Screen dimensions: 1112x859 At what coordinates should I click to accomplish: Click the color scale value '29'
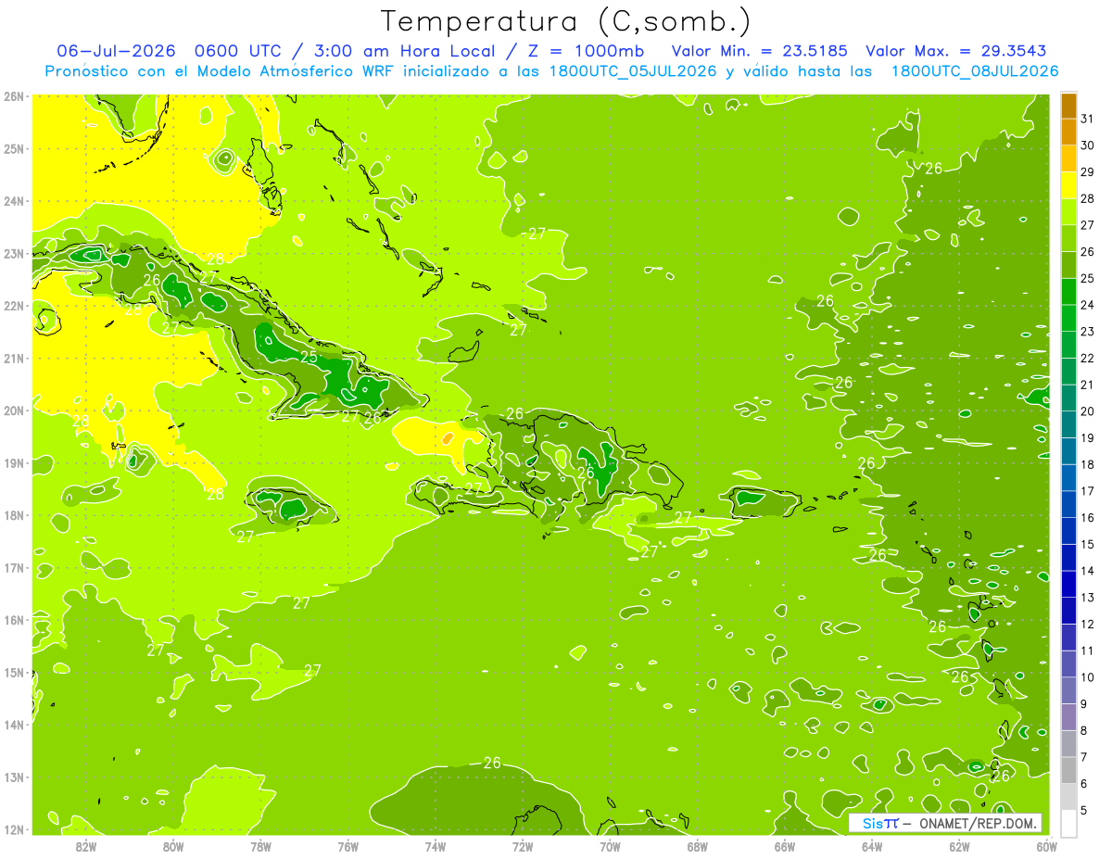click(x=1087, y=171)
